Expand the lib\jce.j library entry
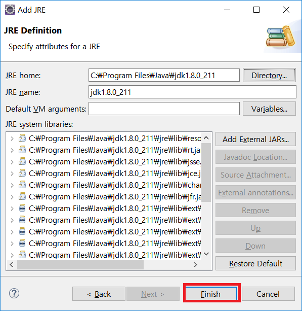Screen dimensions: 302x311 pyautogui.click(x=12, y=174)
